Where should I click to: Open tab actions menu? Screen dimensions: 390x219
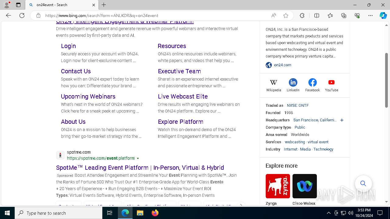[x=18, y=5]
